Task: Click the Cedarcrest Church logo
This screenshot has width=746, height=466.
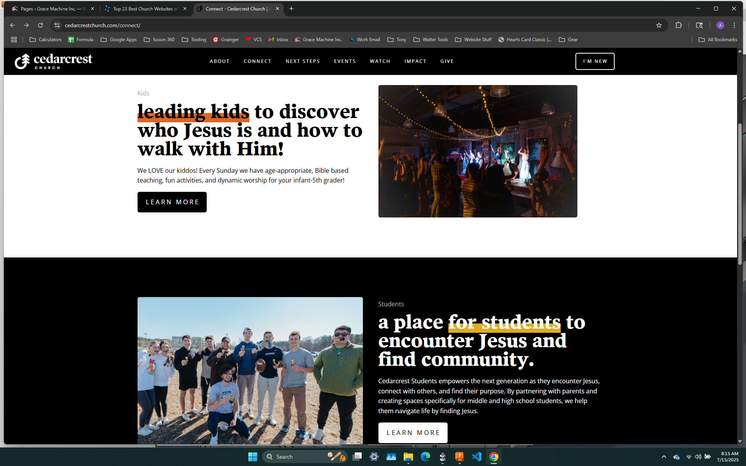Action: coord(54,61)
